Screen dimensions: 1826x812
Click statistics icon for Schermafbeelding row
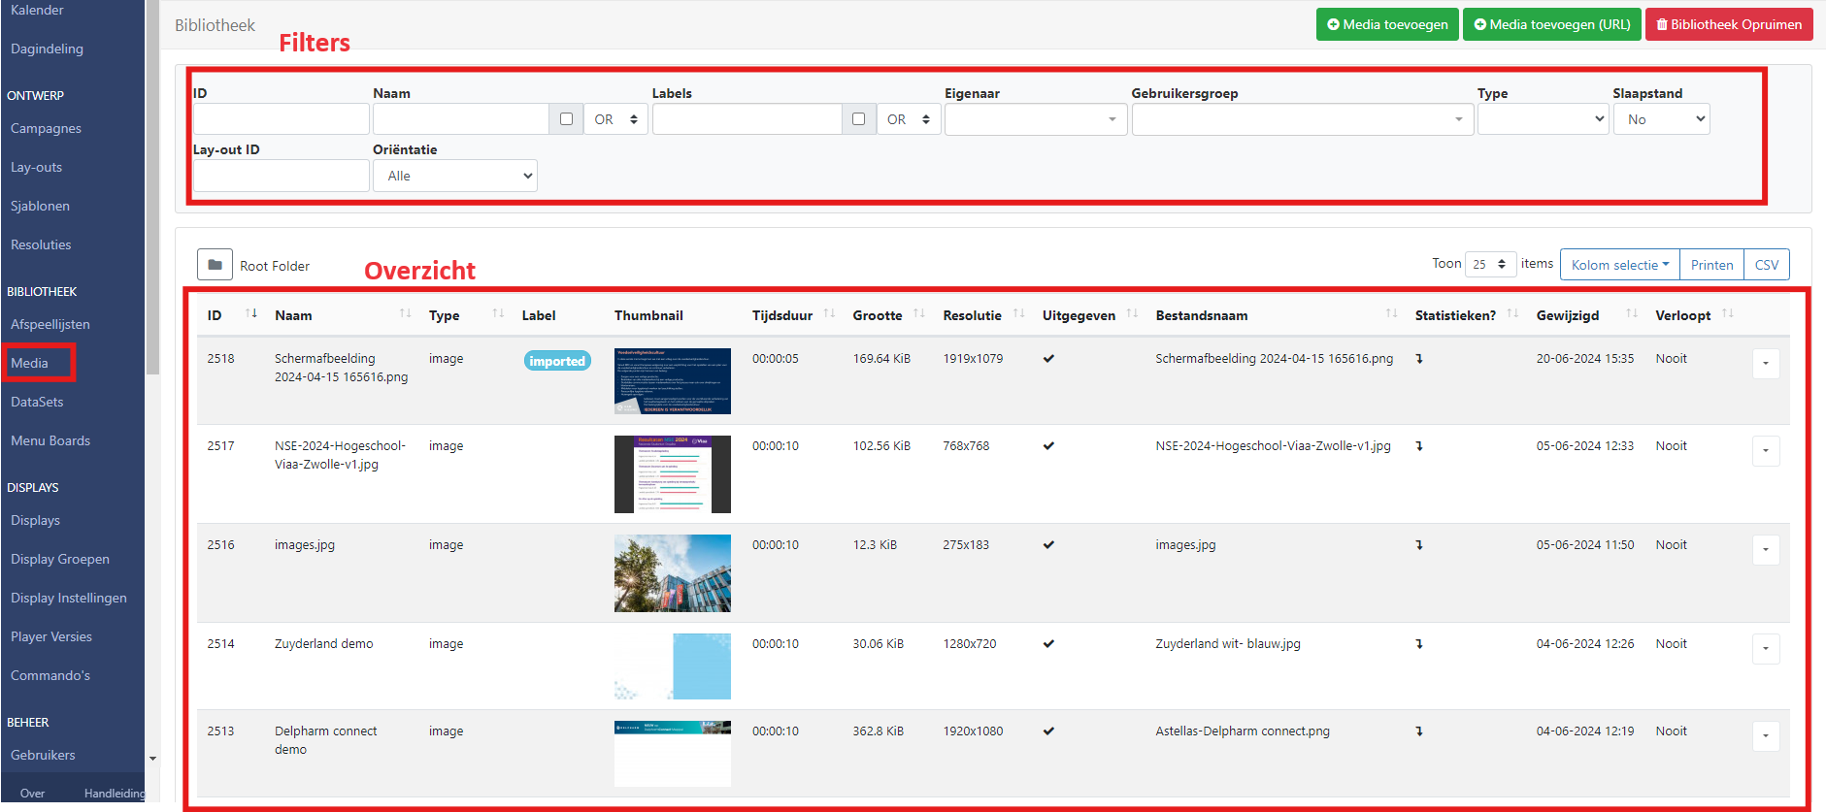pyautogui.click(x=1419, y=359)
